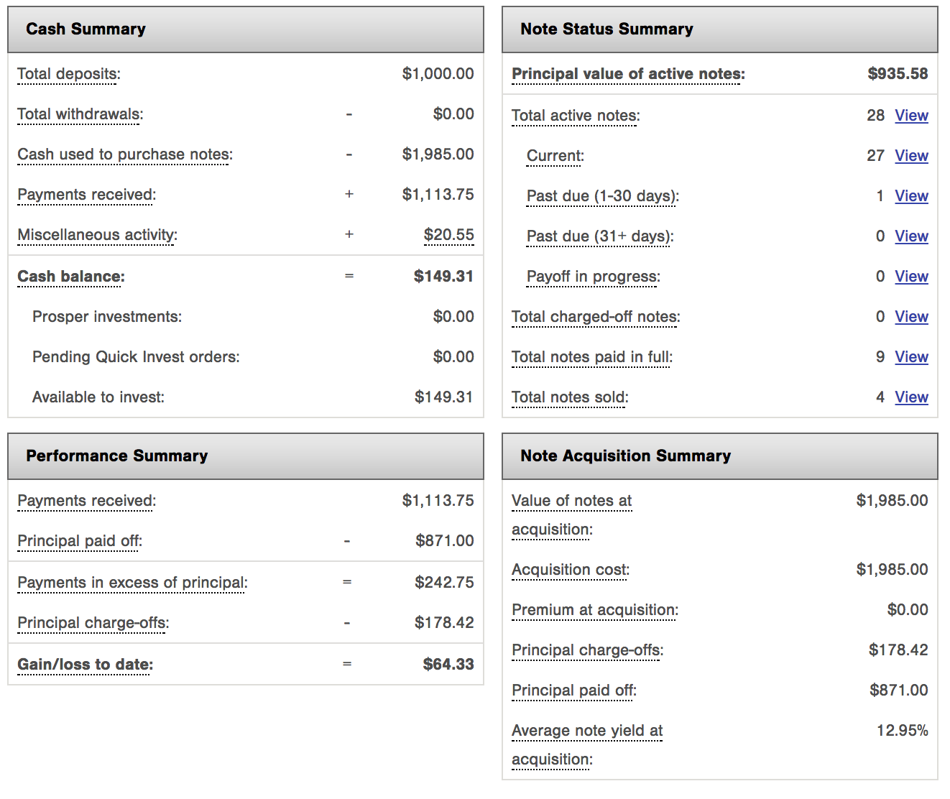Click Cash used to purchase notes label
This screenshot has width=950, height=799.
pyautogui.click(x=125, y=154)
